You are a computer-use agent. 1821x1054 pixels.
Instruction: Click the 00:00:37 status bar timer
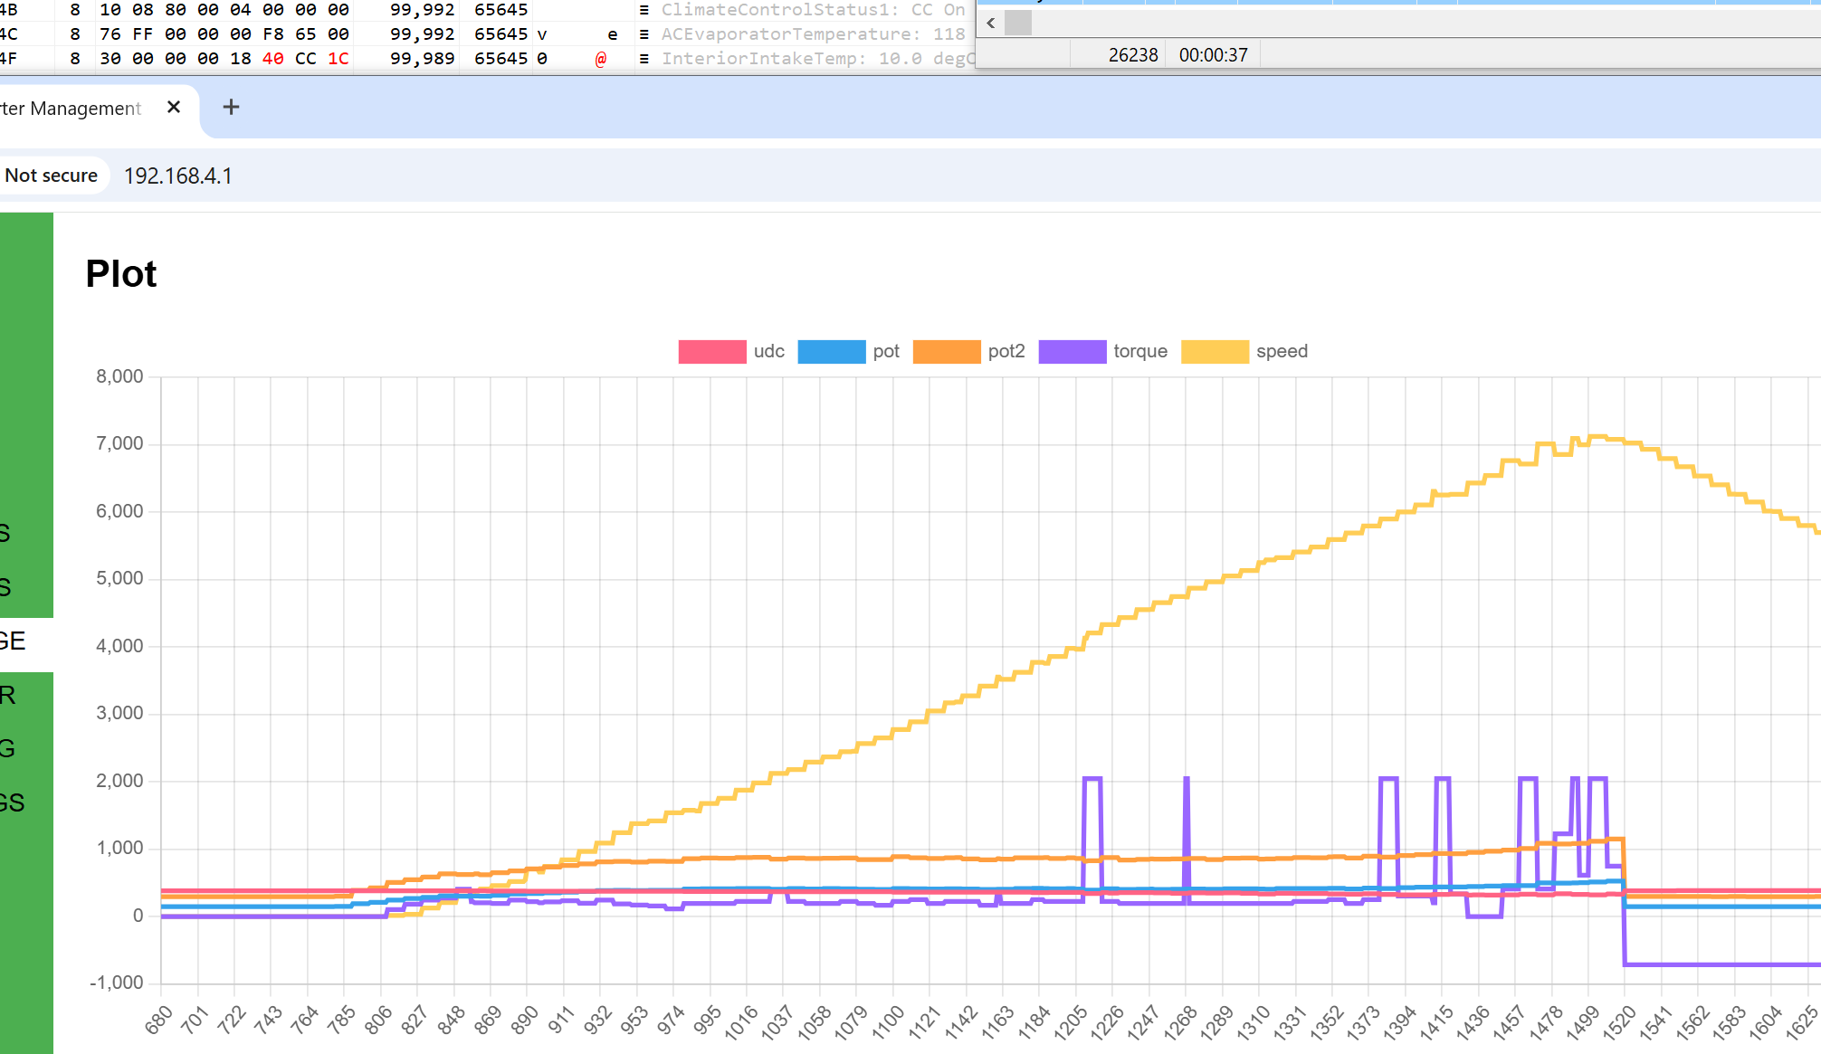coord(1213,55)
